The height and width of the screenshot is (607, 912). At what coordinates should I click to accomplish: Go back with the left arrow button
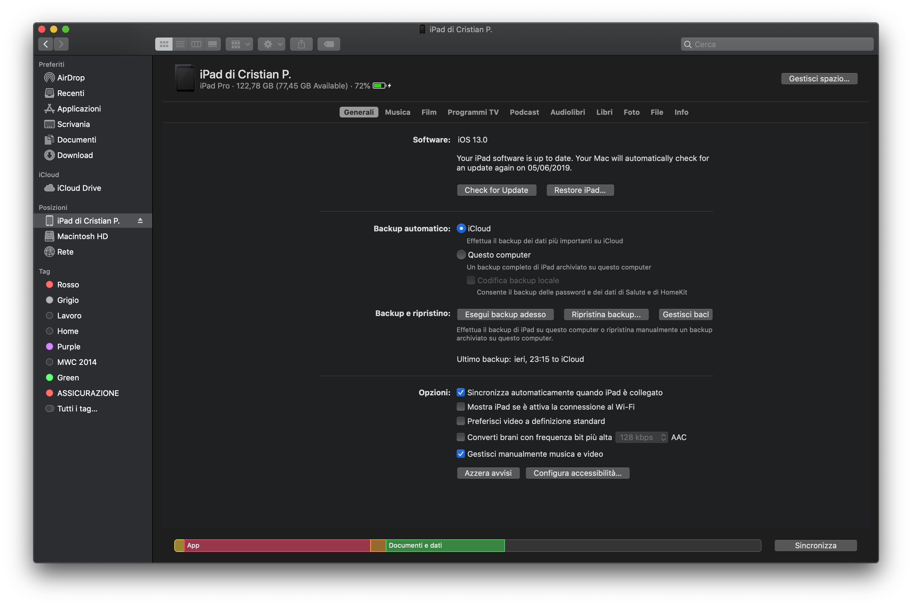coord(46,44)
